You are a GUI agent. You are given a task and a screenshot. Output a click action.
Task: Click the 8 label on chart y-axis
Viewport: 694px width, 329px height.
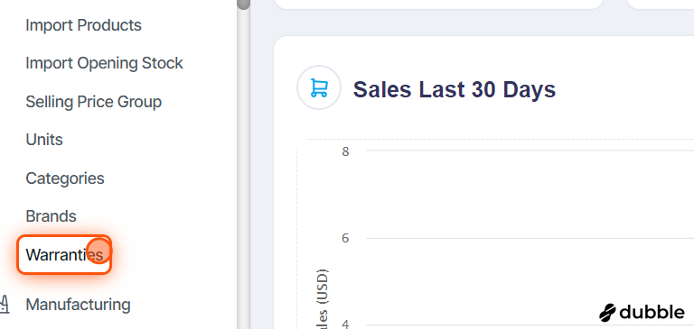(345, 151)
